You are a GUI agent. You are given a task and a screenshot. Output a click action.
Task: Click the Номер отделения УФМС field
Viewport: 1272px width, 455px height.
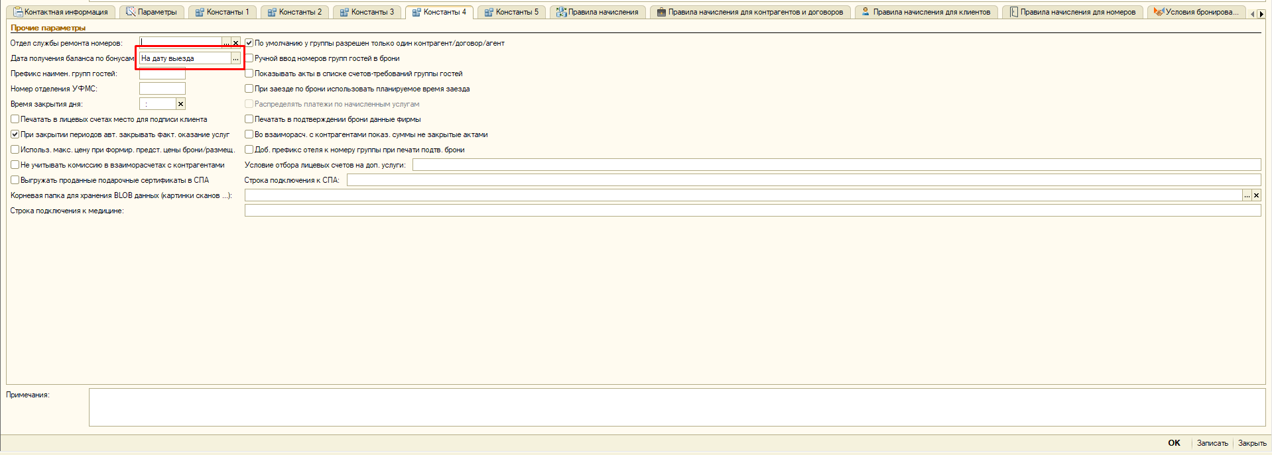coord(162,89)
